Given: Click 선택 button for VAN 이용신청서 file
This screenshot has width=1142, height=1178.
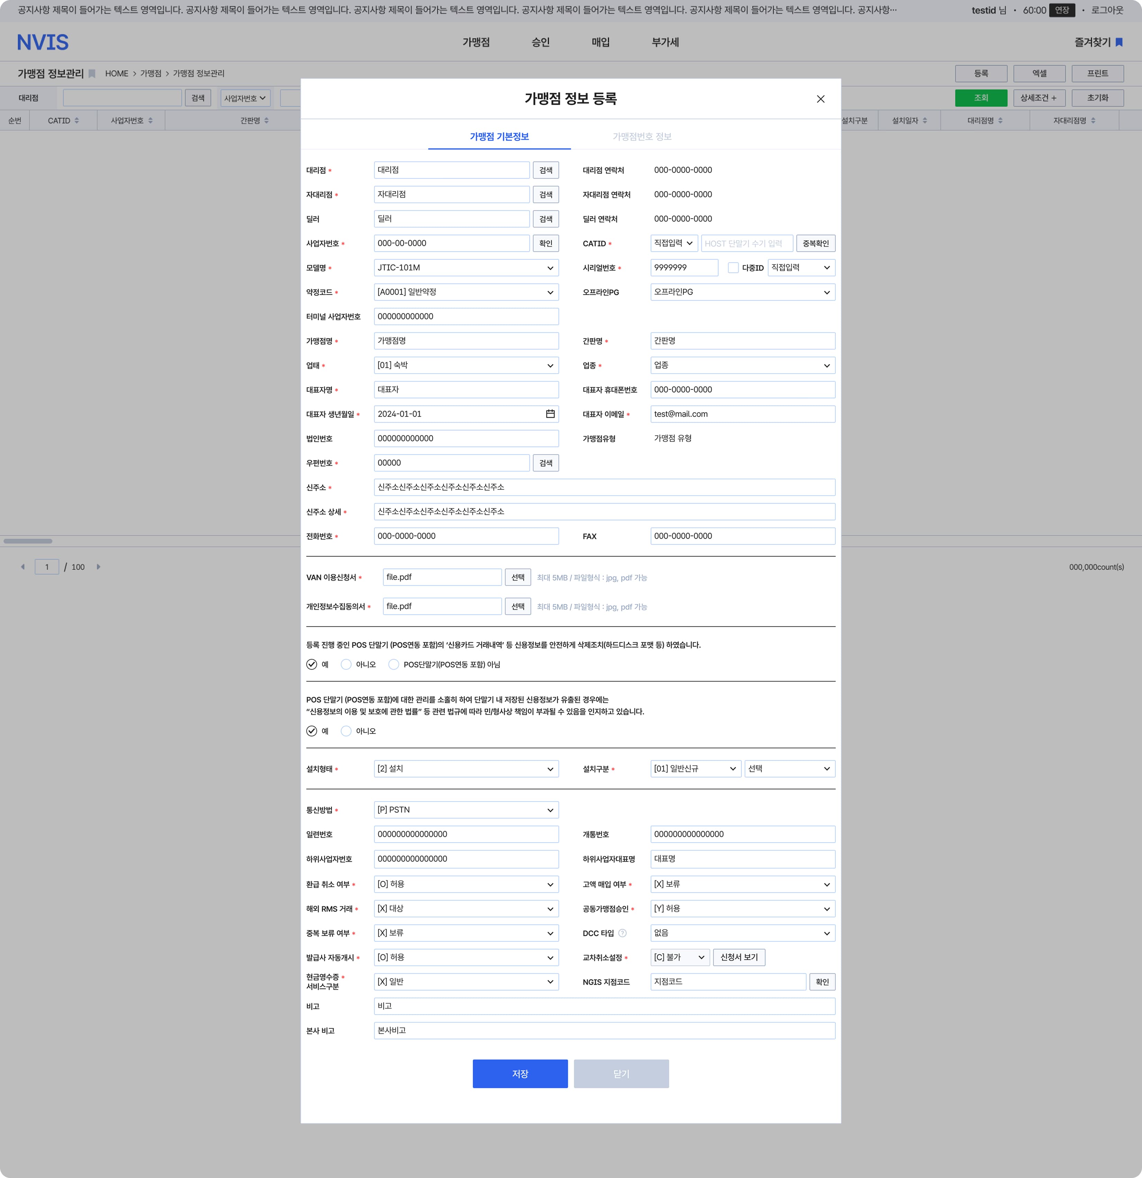Looking at the screenshot, I should tap(518, 578).
